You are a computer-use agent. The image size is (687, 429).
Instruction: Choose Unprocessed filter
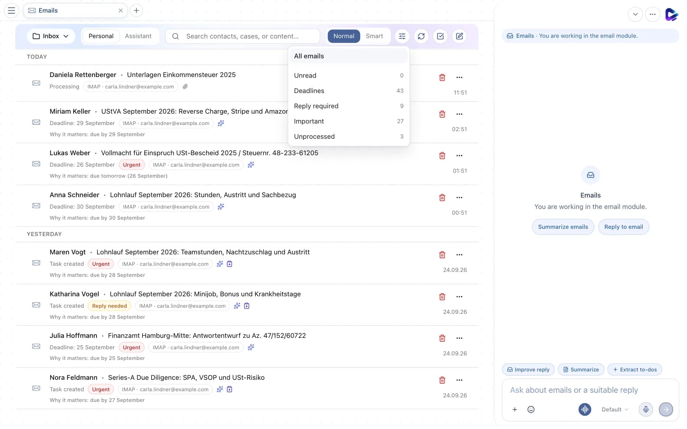tap(349, 137)
